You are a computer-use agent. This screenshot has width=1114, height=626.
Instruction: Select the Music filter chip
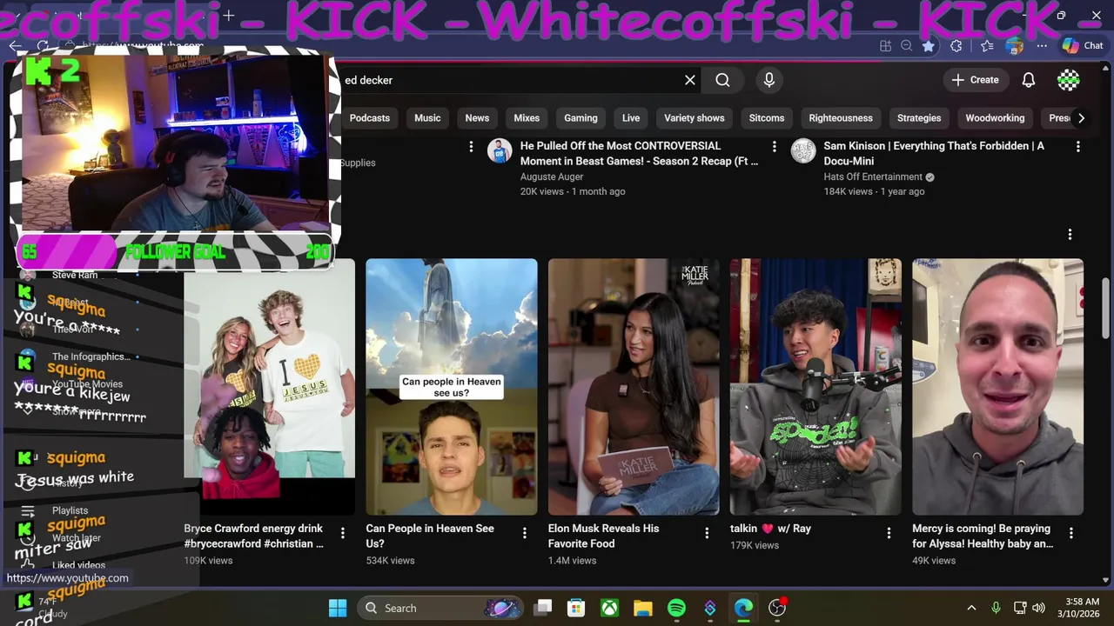(x=427, y=118)
